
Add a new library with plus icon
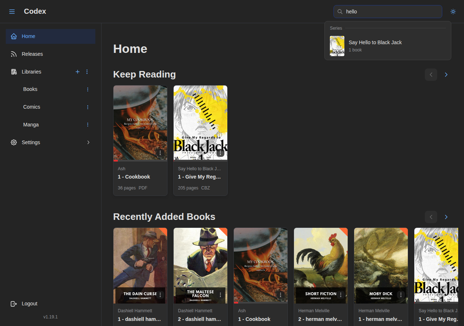(77, 72)
